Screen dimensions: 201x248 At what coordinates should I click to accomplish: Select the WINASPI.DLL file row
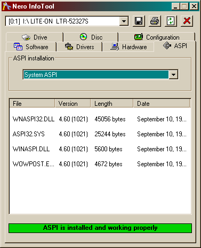point(100,149)
